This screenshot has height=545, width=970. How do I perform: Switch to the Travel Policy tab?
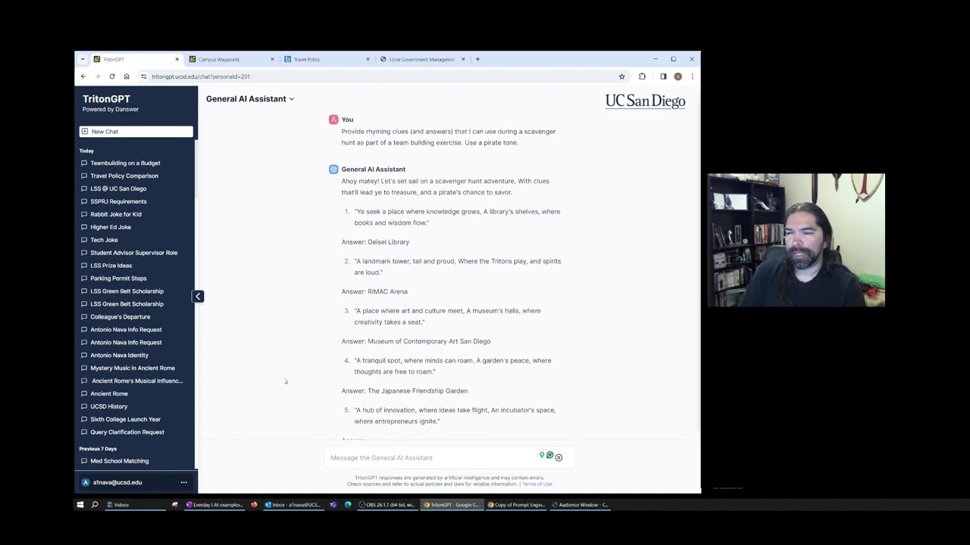326,59
